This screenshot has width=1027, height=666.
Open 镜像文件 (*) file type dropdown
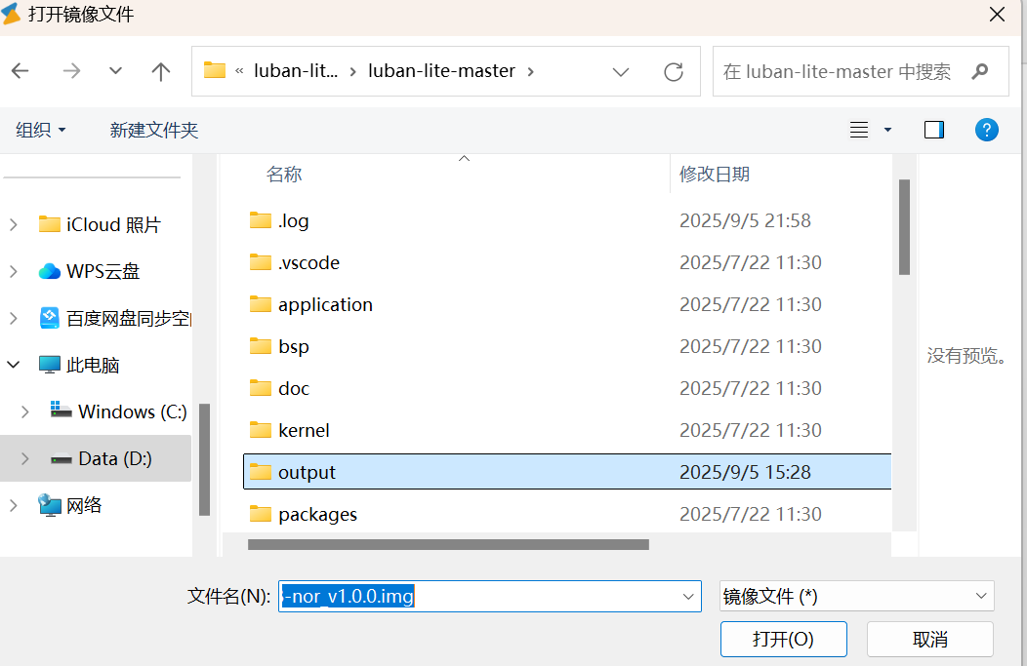pos(857,596)
